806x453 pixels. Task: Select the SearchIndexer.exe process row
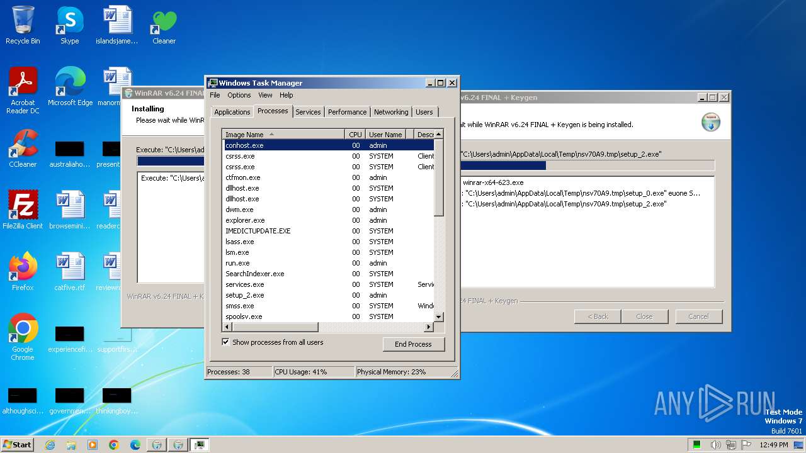click(329, 274)
